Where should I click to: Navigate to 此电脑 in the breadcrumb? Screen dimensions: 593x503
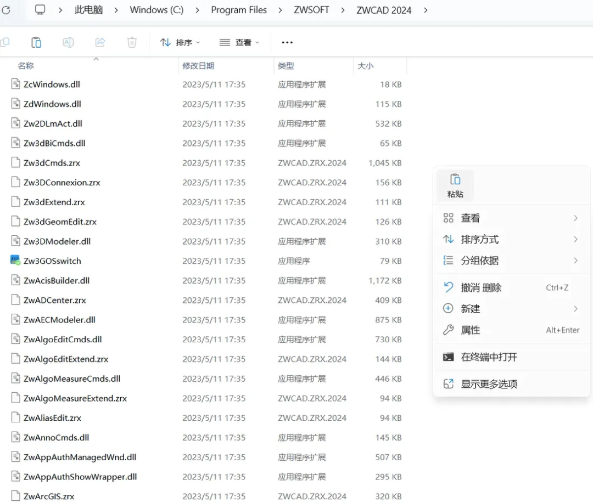coord(88,10)
